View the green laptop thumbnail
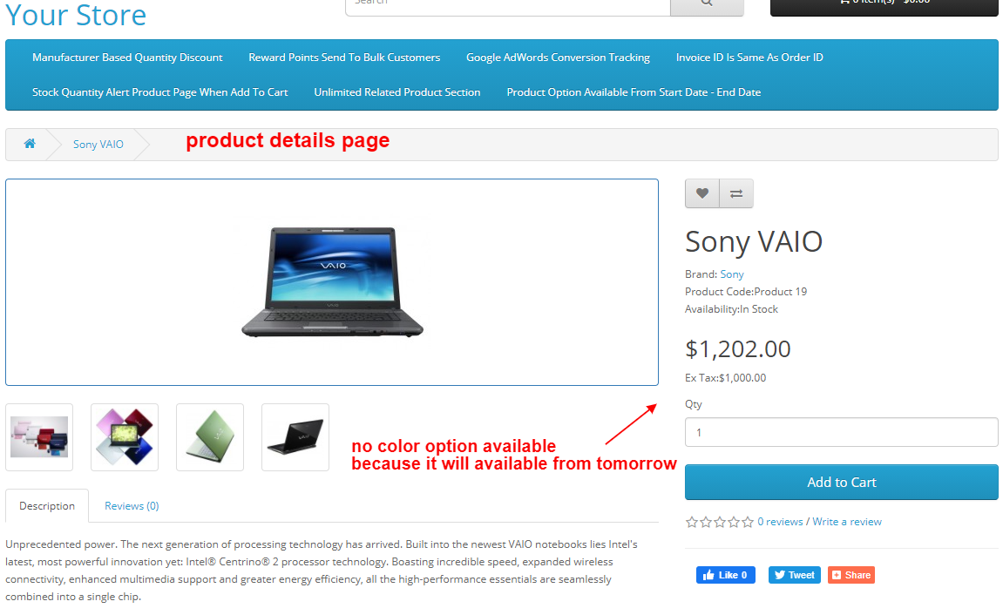1003x615 pixels. point(210,437)
